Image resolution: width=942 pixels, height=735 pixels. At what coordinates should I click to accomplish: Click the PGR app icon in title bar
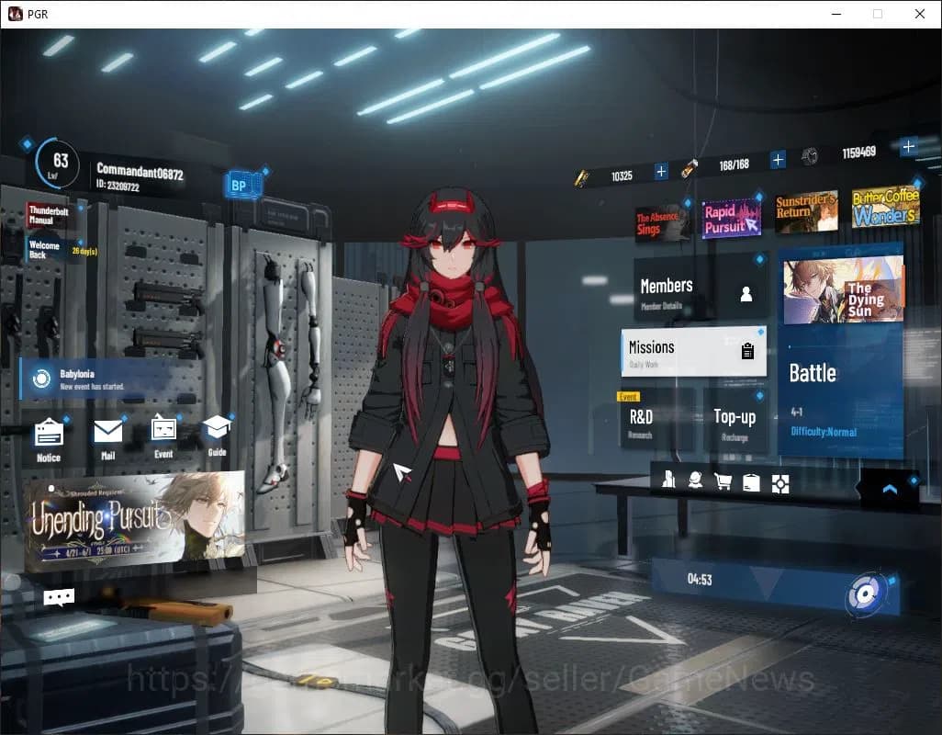click(15, 14)
